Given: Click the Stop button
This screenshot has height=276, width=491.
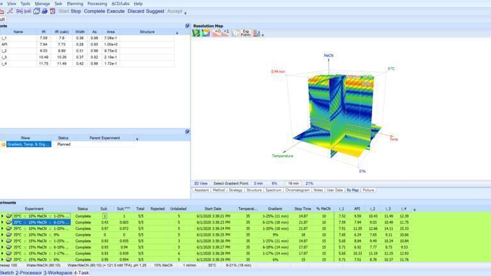Looking at the screenshot, I should click(76, 11).
